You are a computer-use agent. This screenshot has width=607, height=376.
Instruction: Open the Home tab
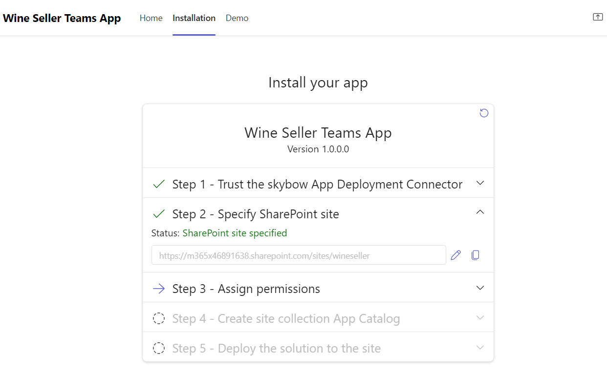pos(151,18)
